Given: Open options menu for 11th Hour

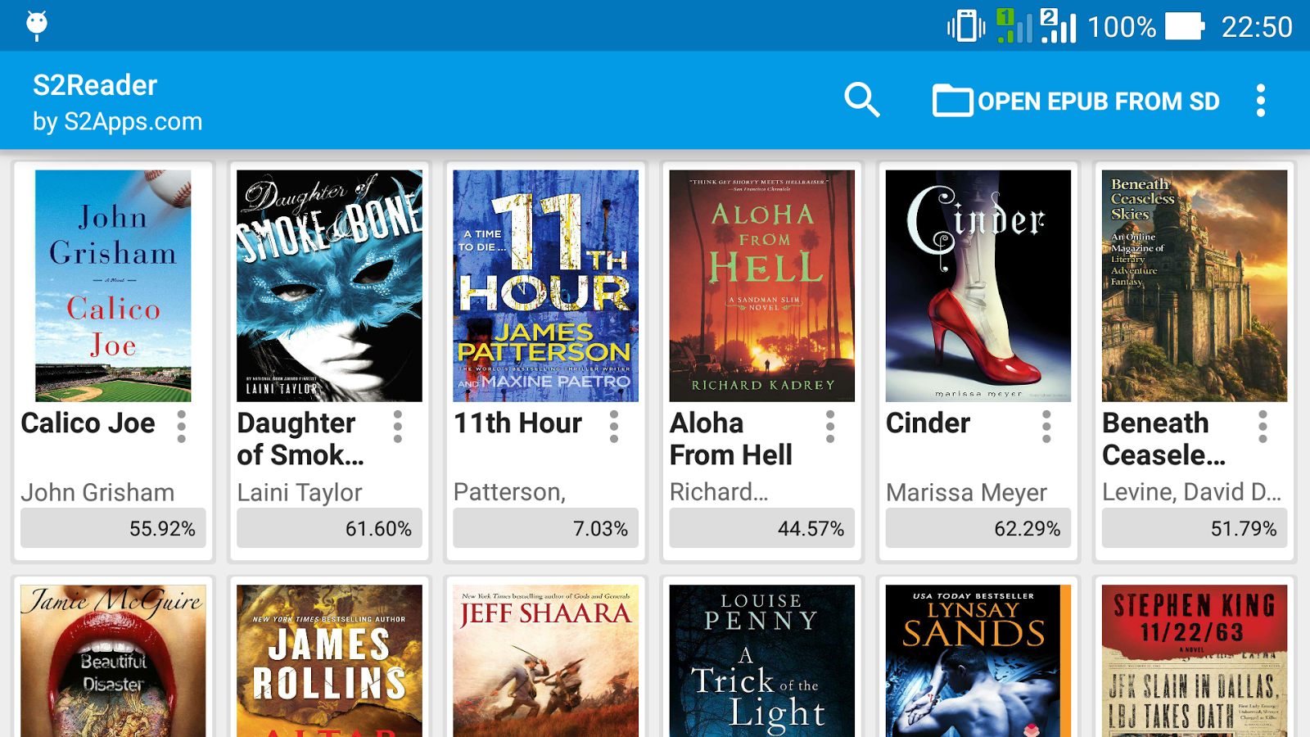Looking at the screenshot, I should (x=614, y=427).
